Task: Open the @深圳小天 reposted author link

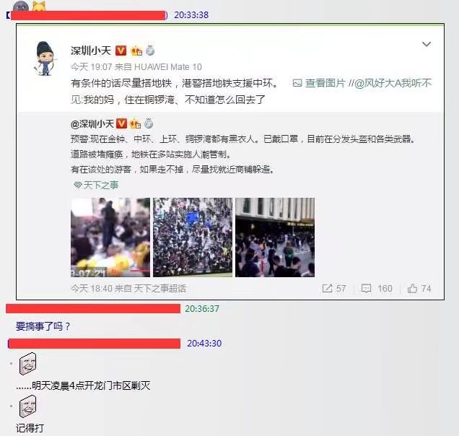Action: [x=92, y=124]
